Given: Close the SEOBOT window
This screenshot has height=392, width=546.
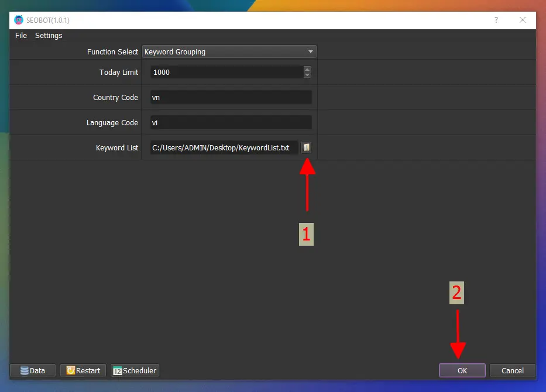Looking at the screenshot, I should pyautogui.click(x=523, y=20).
